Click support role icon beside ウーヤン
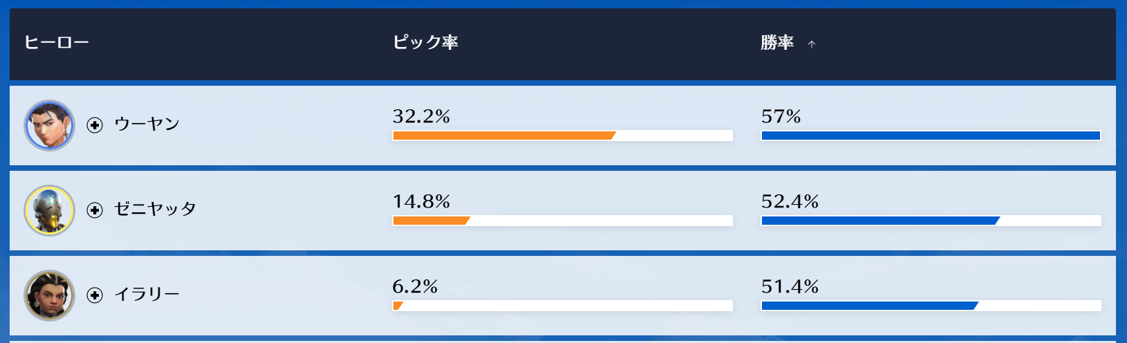Viewport: 1127px width, 343px height. point(95,125)
